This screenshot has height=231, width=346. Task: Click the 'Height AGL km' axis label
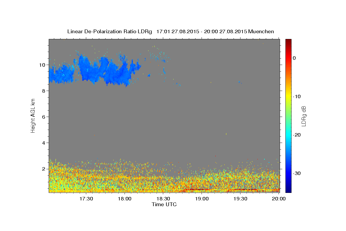coord(33,115)
